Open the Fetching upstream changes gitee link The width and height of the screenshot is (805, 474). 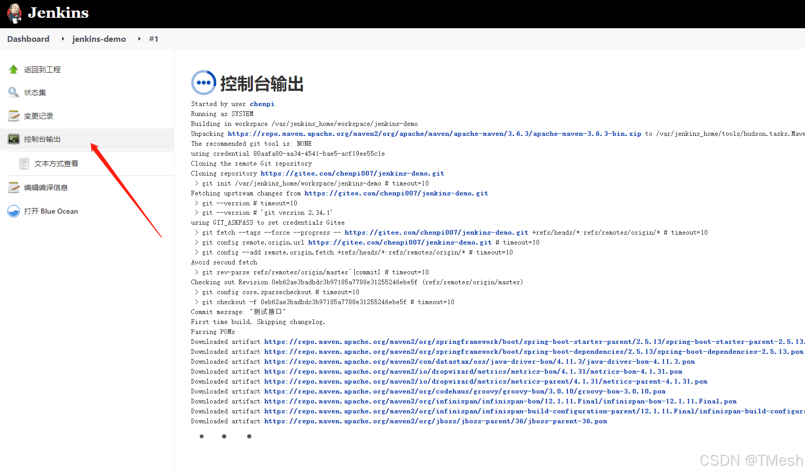[x=396, y=193]
